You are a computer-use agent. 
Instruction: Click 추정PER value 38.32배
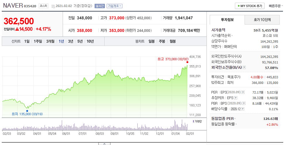point(258,98)
